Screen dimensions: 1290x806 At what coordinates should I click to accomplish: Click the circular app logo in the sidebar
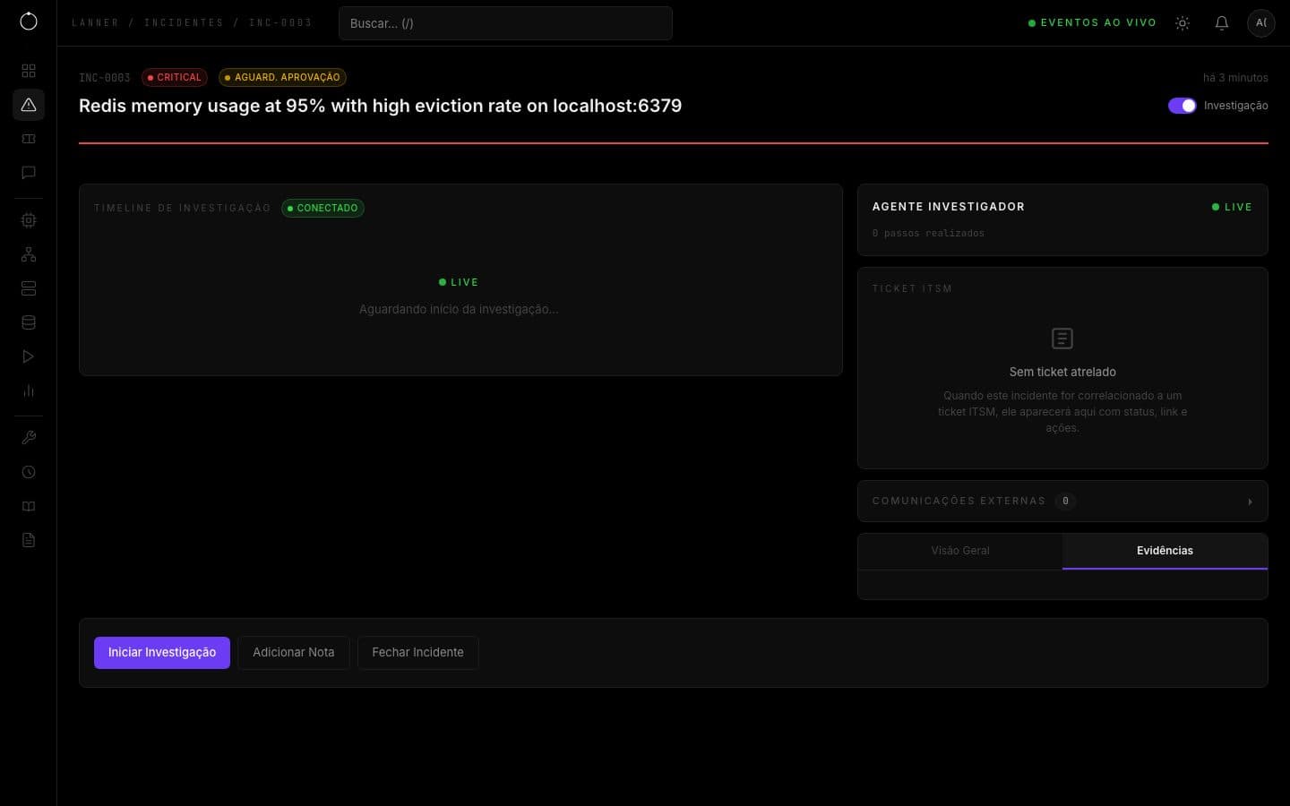(29, 21)
